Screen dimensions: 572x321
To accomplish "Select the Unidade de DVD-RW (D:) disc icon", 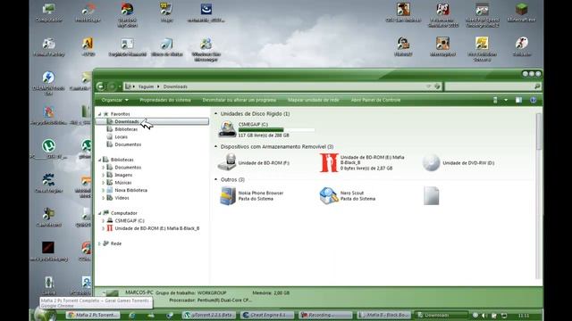I will pyautogui.click(x=431, y=162).
